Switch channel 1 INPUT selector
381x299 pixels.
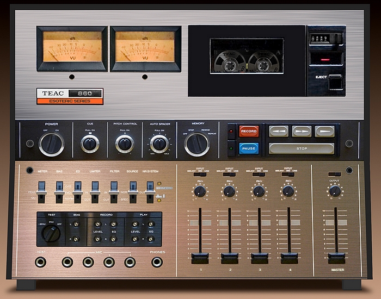[200, 175]
